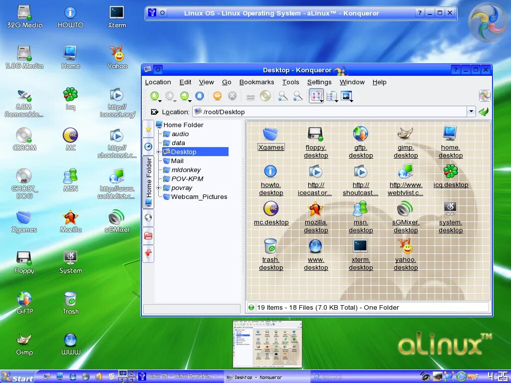Viewport: 511px width, 383px height.
Task: Open dropdown arrow on Tree View toolbar button
Action: [x=336, y=101]
